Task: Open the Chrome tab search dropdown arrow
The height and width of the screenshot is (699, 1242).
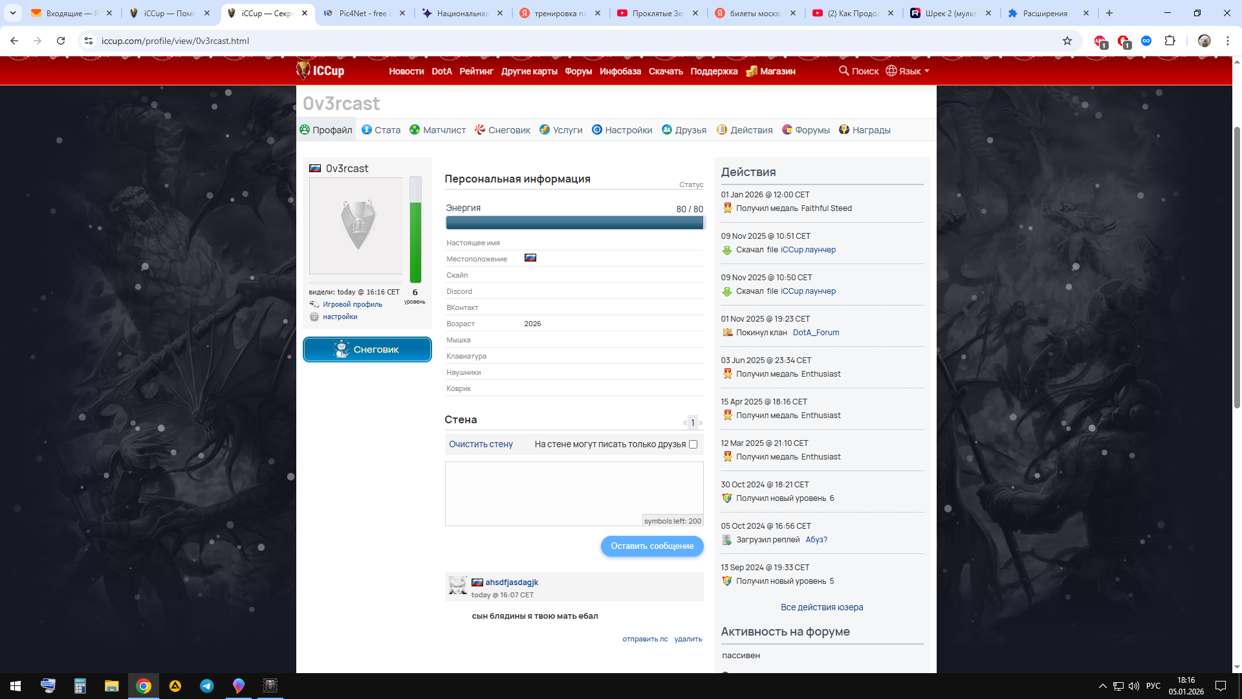Action: point(12,13)
